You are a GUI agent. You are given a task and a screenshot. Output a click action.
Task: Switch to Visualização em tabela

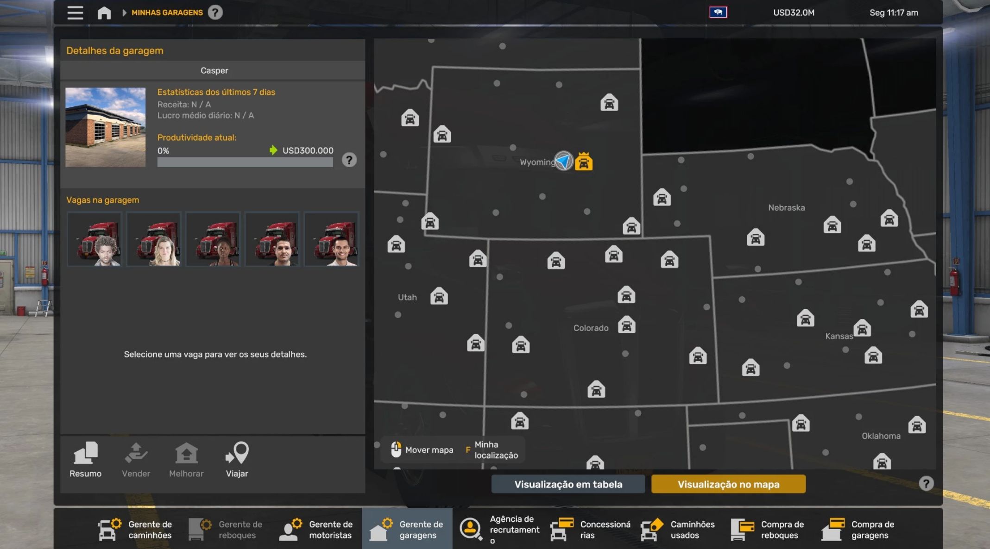568,484
